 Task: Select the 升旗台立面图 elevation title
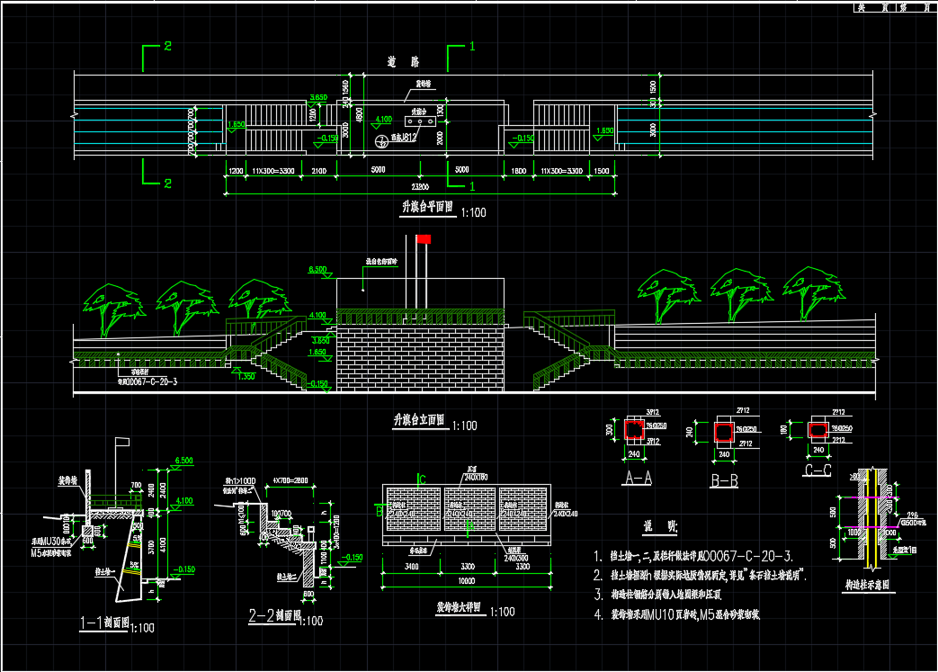419,420
